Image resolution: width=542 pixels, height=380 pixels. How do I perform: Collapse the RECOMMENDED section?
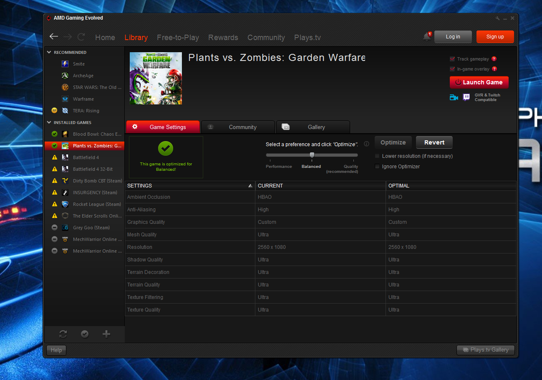(x=49, y=52)
